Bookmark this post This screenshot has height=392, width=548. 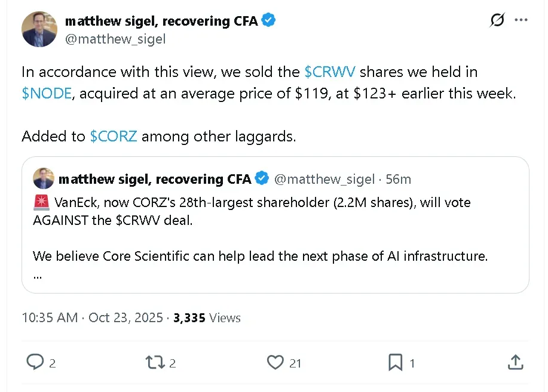point(395,362)
